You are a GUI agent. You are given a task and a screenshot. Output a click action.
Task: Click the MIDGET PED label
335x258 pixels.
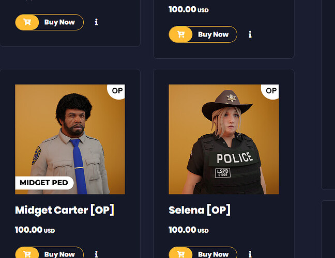click(44, 183)
